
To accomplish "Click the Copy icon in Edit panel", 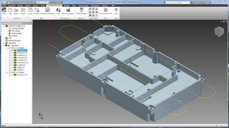I will [30, 11].
